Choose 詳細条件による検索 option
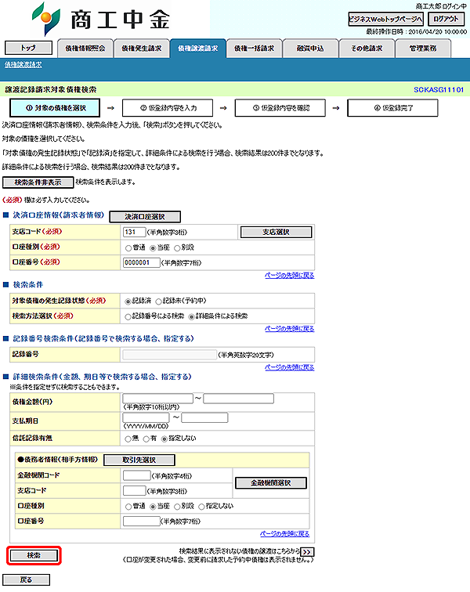Image resolution: width=470 pixels, height=592 pixels. pos(192,317)
